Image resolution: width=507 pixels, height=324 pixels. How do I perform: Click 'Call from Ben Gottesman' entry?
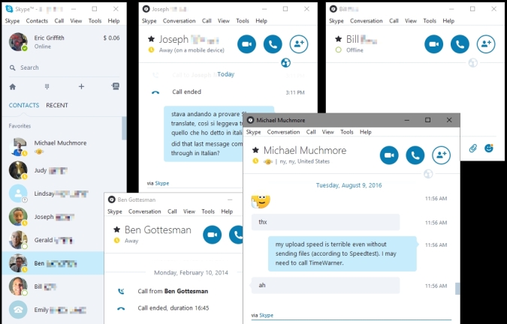pyautogui.click(x=173, y=291)
